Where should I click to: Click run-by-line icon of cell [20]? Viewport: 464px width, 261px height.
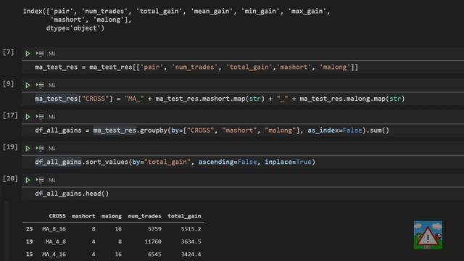pos(40,180)
